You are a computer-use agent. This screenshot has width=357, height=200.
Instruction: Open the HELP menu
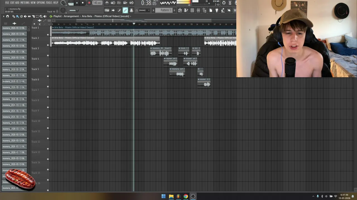(x=56, y=3)
